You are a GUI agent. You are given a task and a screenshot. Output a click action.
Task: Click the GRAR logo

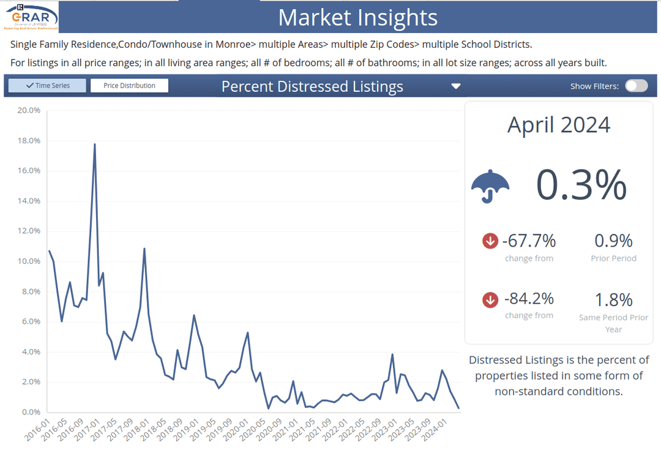coord(31,18)
